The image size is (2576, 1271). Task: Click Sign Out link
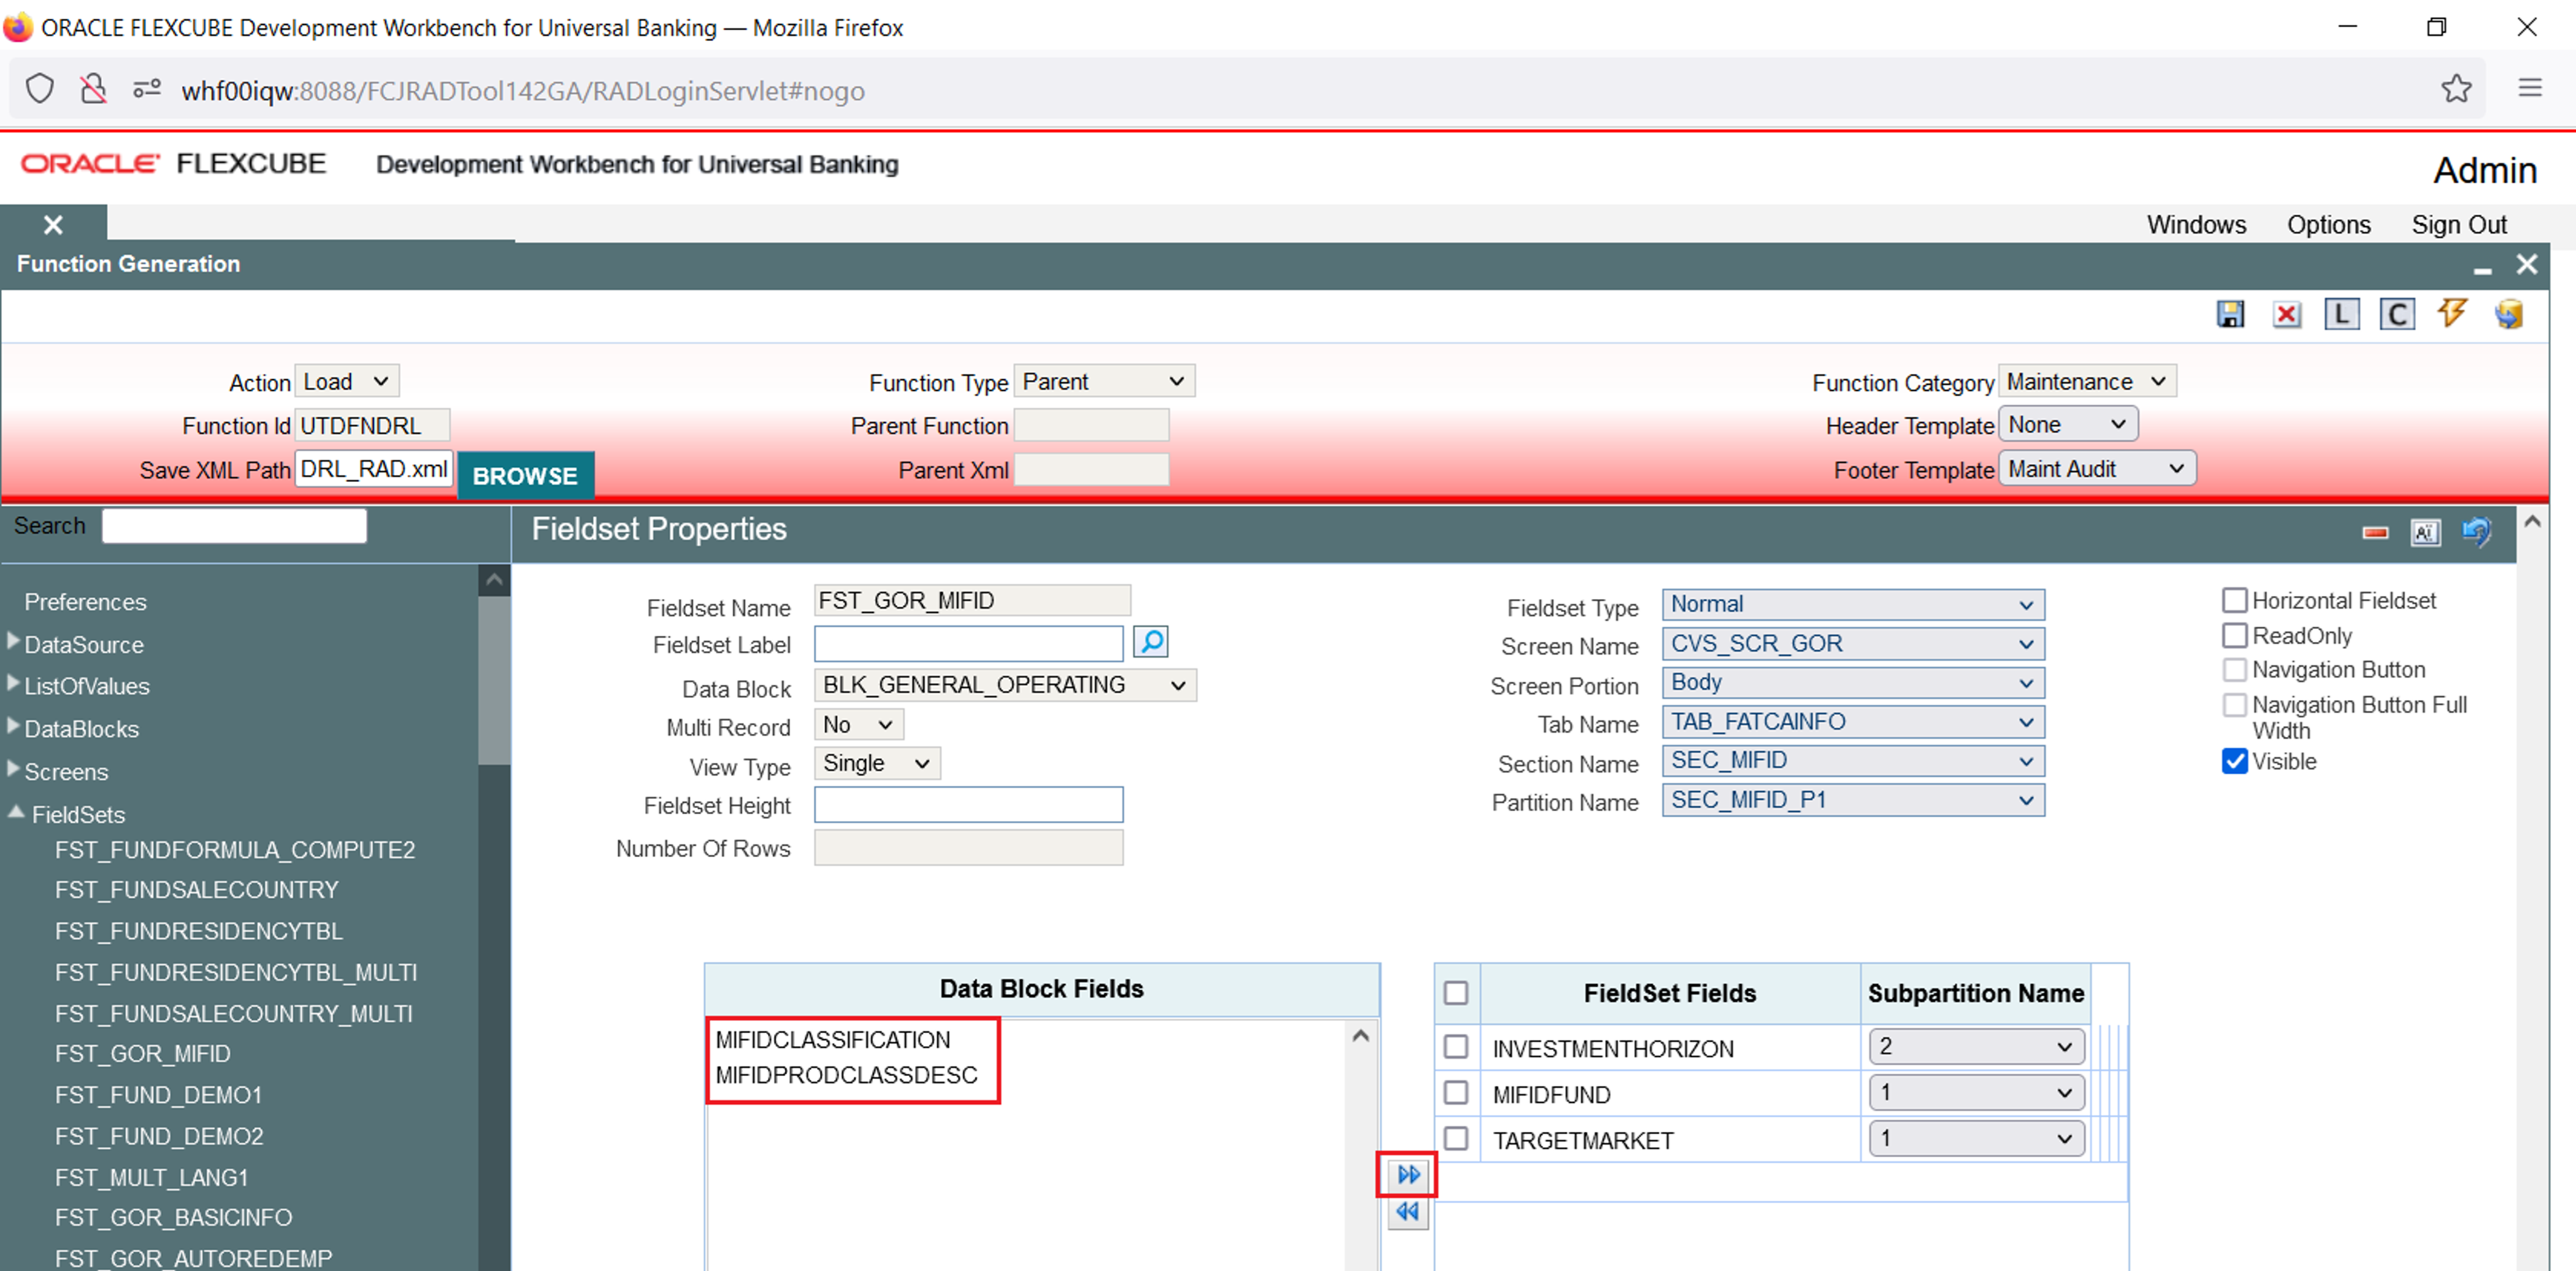coord(2458,224)
